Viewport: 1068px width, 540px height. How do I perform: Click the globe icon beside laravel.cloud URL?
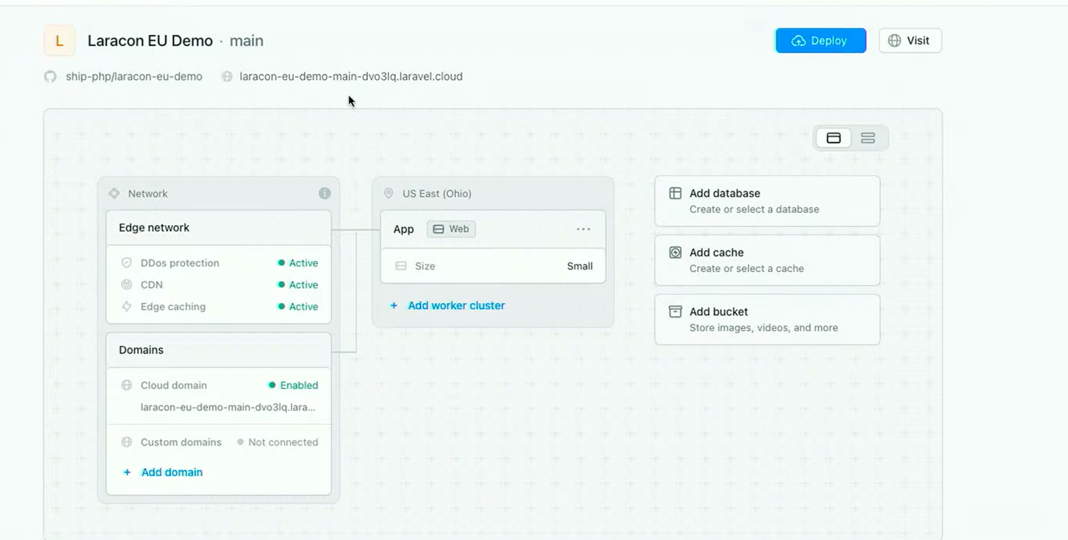click(227, 76)
